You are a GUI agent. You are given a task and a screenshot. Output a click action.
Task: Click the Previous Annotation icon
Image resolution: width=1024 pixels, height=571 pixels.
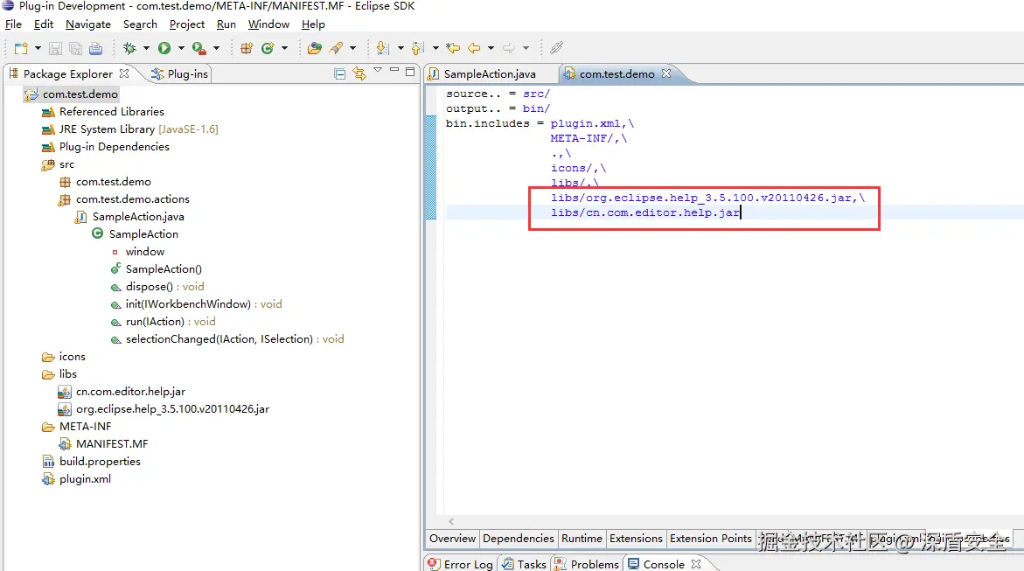[x=417, y=48]
